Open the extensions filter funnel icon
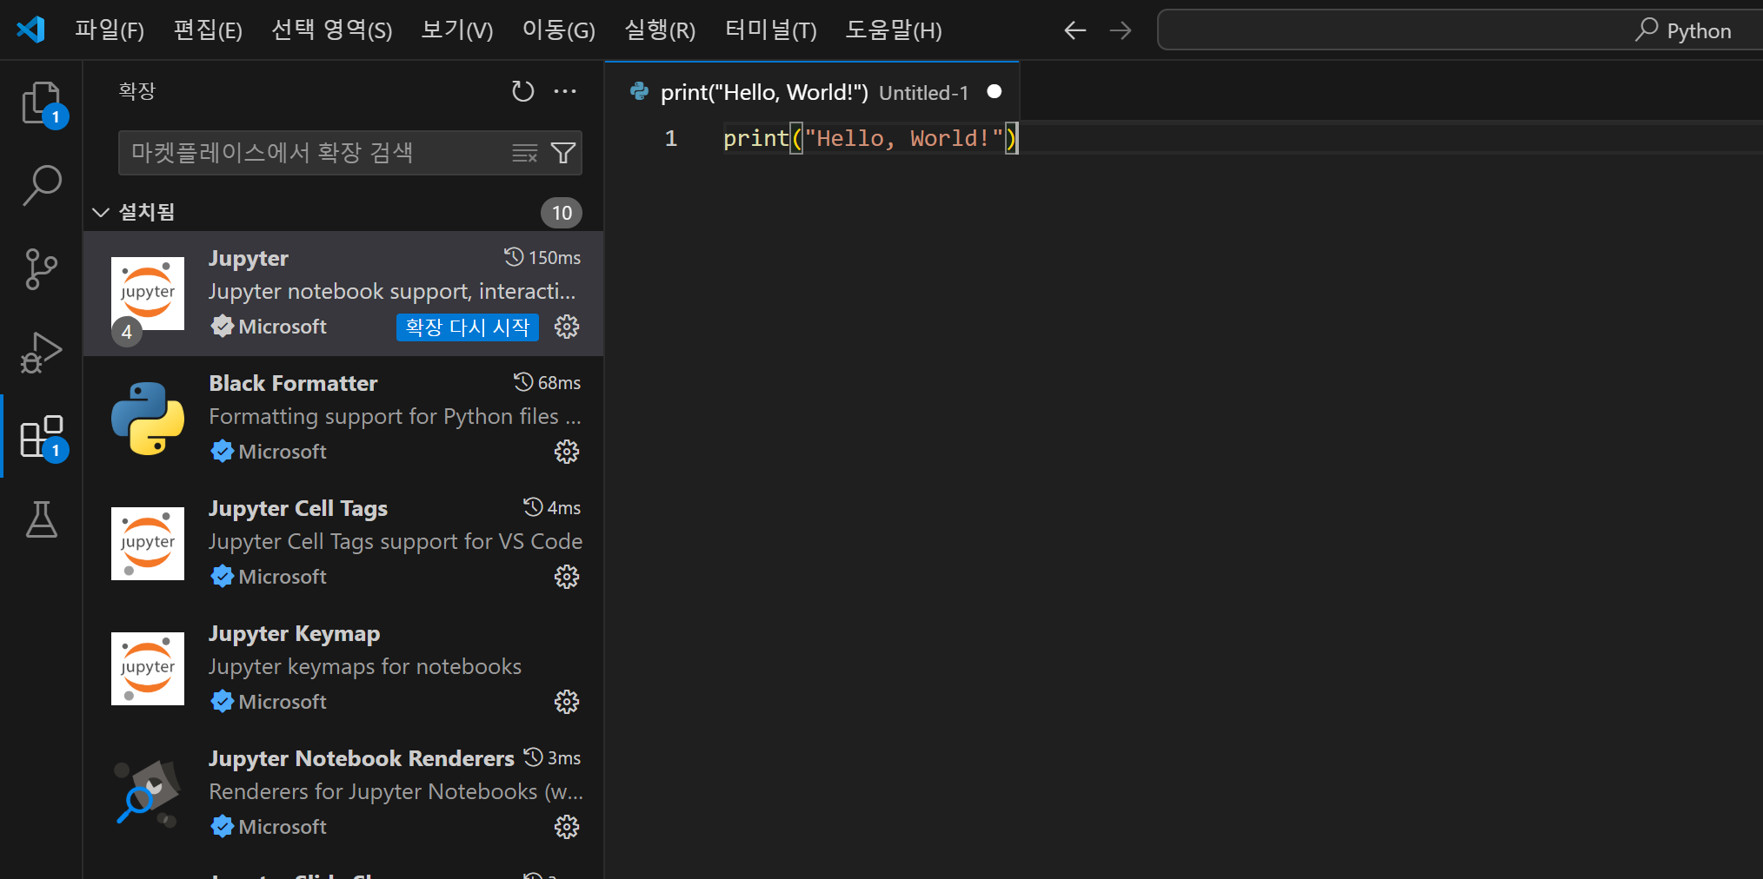This screenshot has width=1763, height=879. coord(563,153)
